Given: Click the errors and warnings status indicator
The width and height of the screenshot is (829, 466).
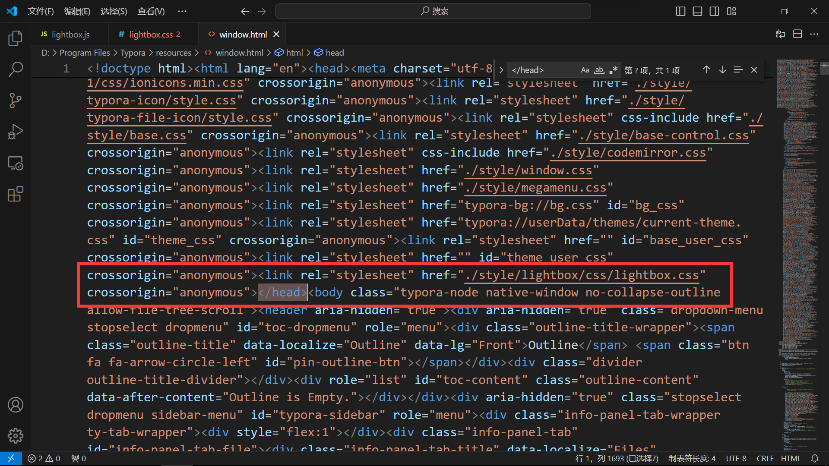Looking at the screenshot, I should click(x=44, y=458).
